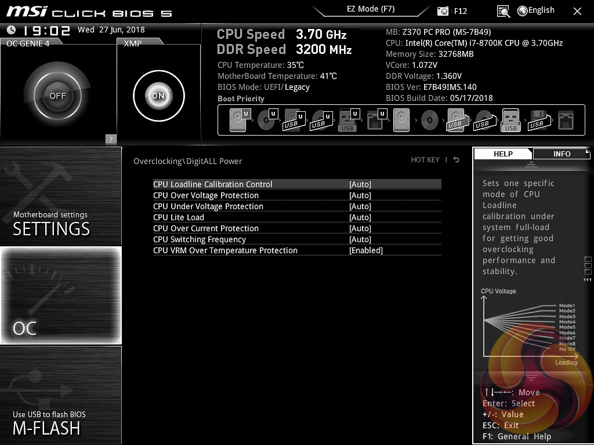Click the CPU Voltage loadline mode graph

click(x=530, y=327)
